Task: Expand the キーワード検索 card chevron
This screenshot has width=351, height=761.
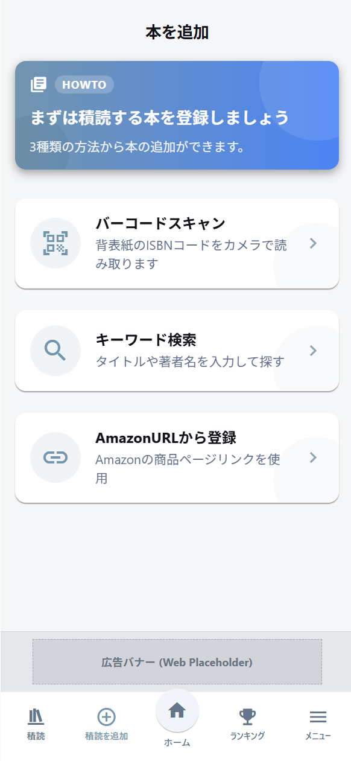Action: click(x=313, y=350)
